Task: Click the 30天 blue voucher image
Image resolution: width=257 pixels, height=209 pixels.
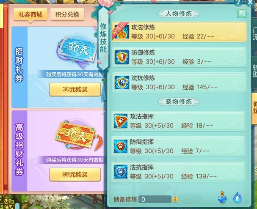Action: pos(77,51)
